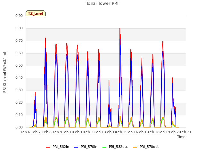Select the PRI_532in legend label
The width and height of the screenshot is (205, 153).
tap(61, 147)
